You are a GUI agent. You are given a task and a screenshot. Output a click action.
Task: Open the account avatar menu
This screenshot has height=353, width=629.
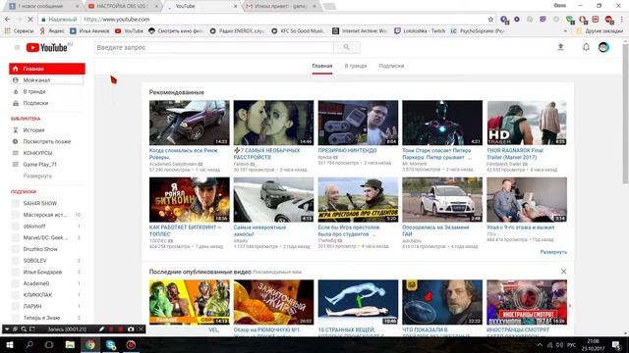coord(603,47)
